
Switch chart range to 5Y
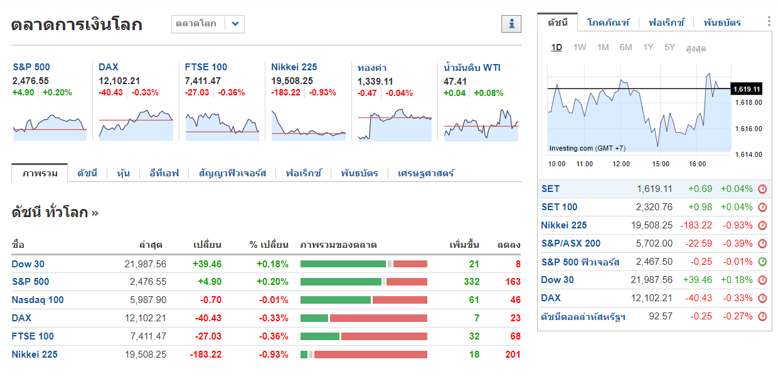[x=669, y=47]
